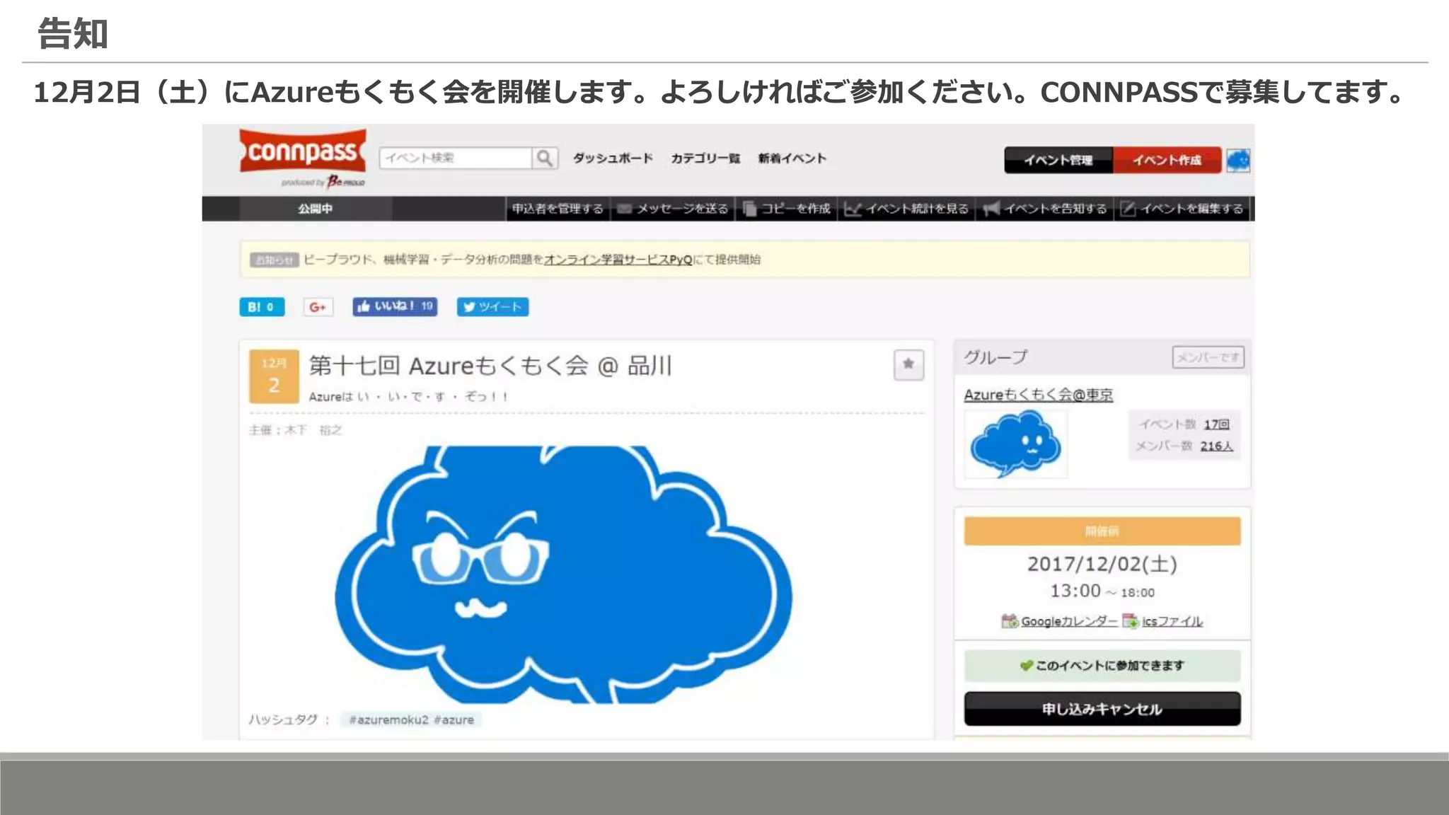Image resolution: width=1449 pixels, height=815 pixels.
Task: Click the organizer name 木下 裕之
Action: pyautogui.click(x=313, y=430)
